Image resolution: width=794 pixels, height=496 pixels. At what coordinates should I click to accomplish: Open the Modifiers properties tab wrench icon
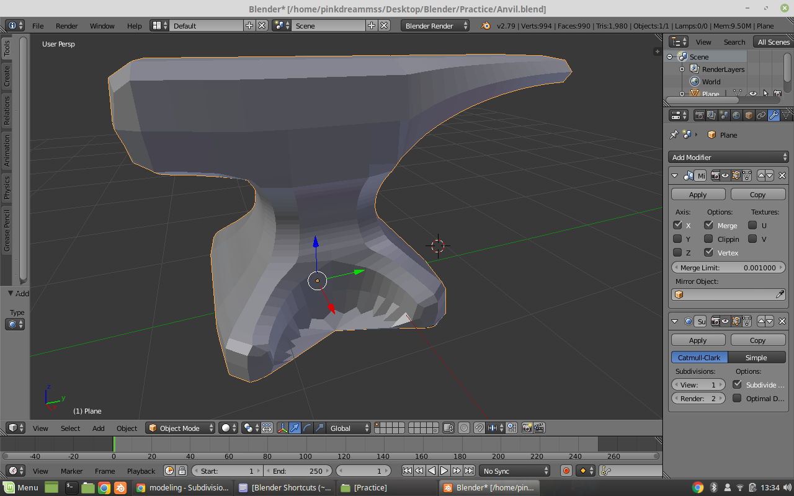774,115
